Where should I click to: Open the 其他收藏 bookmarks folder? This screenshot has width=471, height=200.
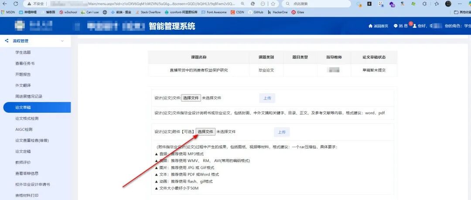462,12
